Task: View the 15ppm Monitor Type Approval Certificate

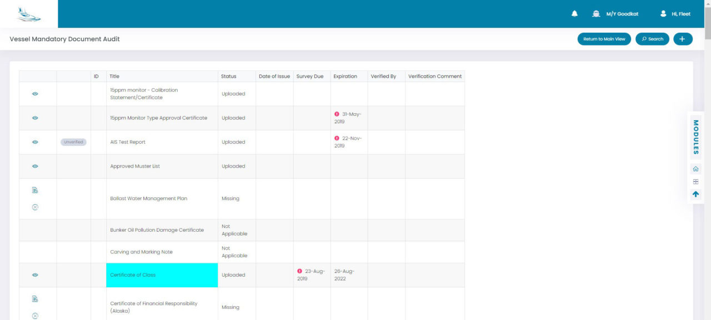Action: 35,118
